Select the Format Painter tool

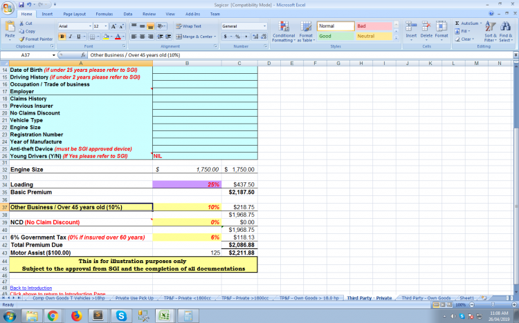tap(36, 39)
